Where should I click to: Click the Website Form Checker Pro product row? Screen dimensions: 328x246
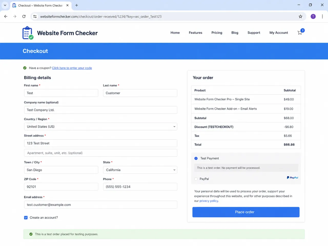(x=246, y=99)
